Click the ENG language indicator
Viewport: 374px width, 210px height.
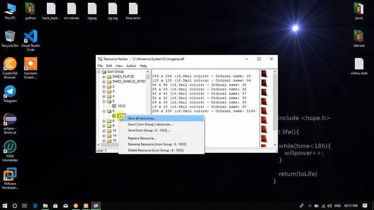pyautogui.click(x=338, y=206)
